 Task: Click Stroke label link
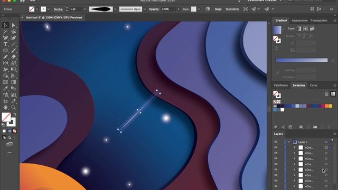[x=58, y=9]
